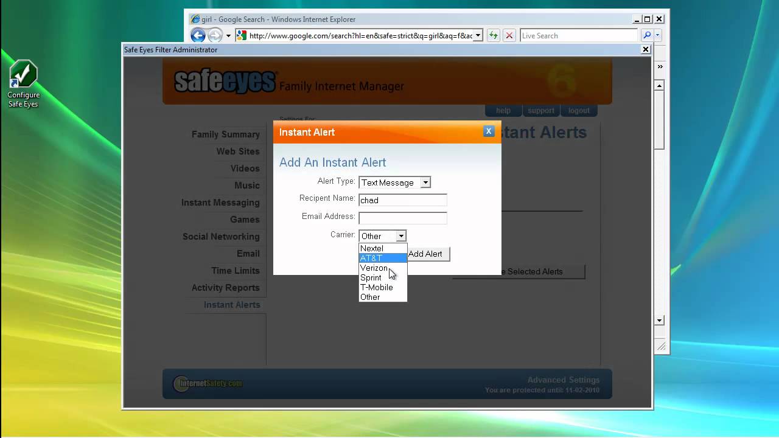The width and height of the screenshot is (779, 438).
Task: Open Email settings in sidebar
Action: pyautogui.click(x=248, y=254)
